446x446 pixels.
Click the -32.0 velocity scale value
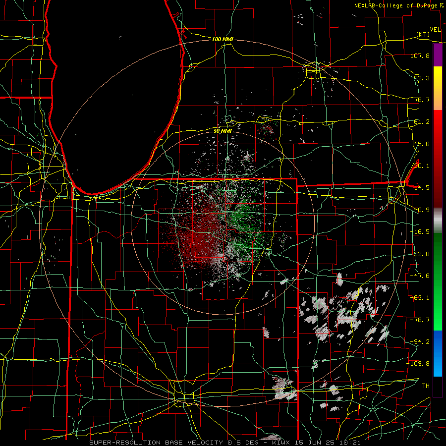(x=420, y=254)
